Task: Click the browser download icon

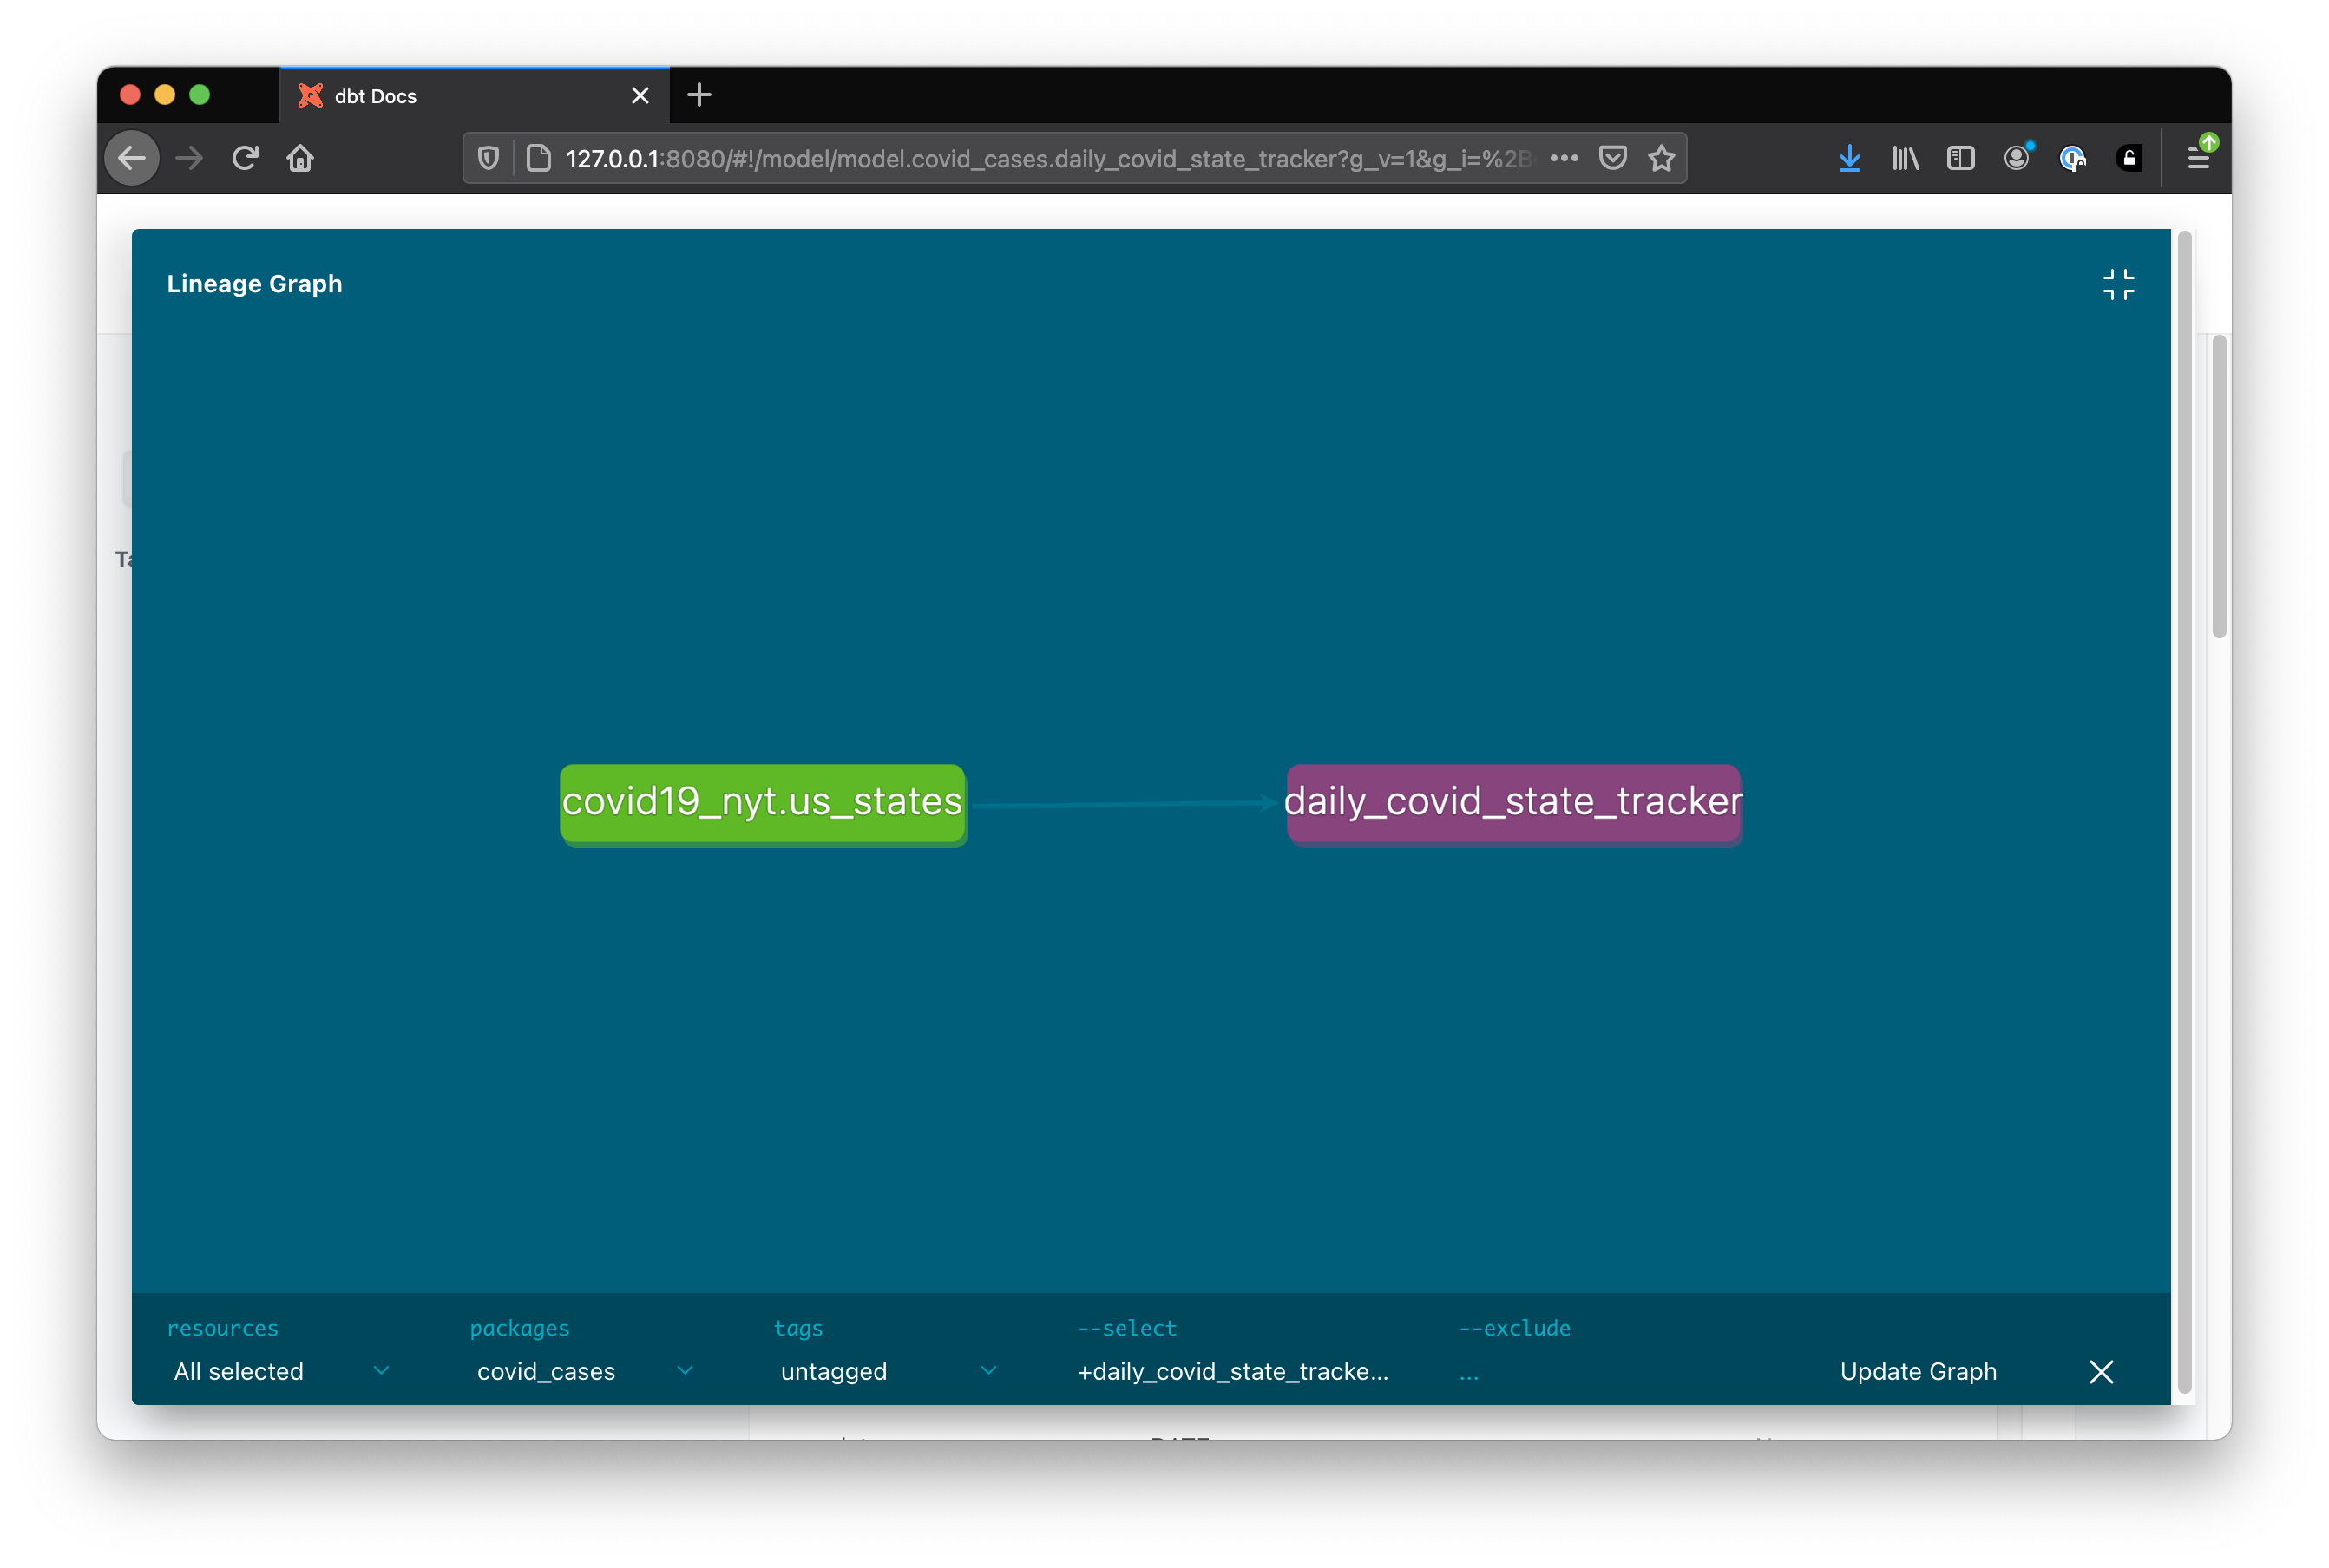Action: coord(1853,160)
